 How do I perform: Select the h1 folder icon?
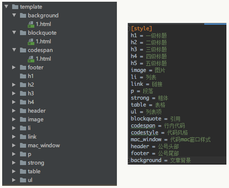pyautogui.click(x=23, y=76)
